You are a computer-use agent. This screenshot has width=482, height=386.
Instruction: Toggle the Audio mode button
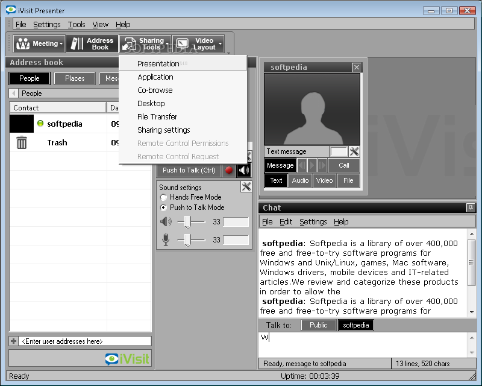click(x=300, y=180)
